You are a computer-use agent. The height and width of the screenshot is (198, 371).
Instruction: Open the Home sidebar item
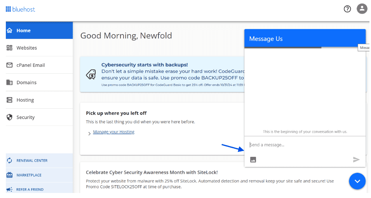39,31
